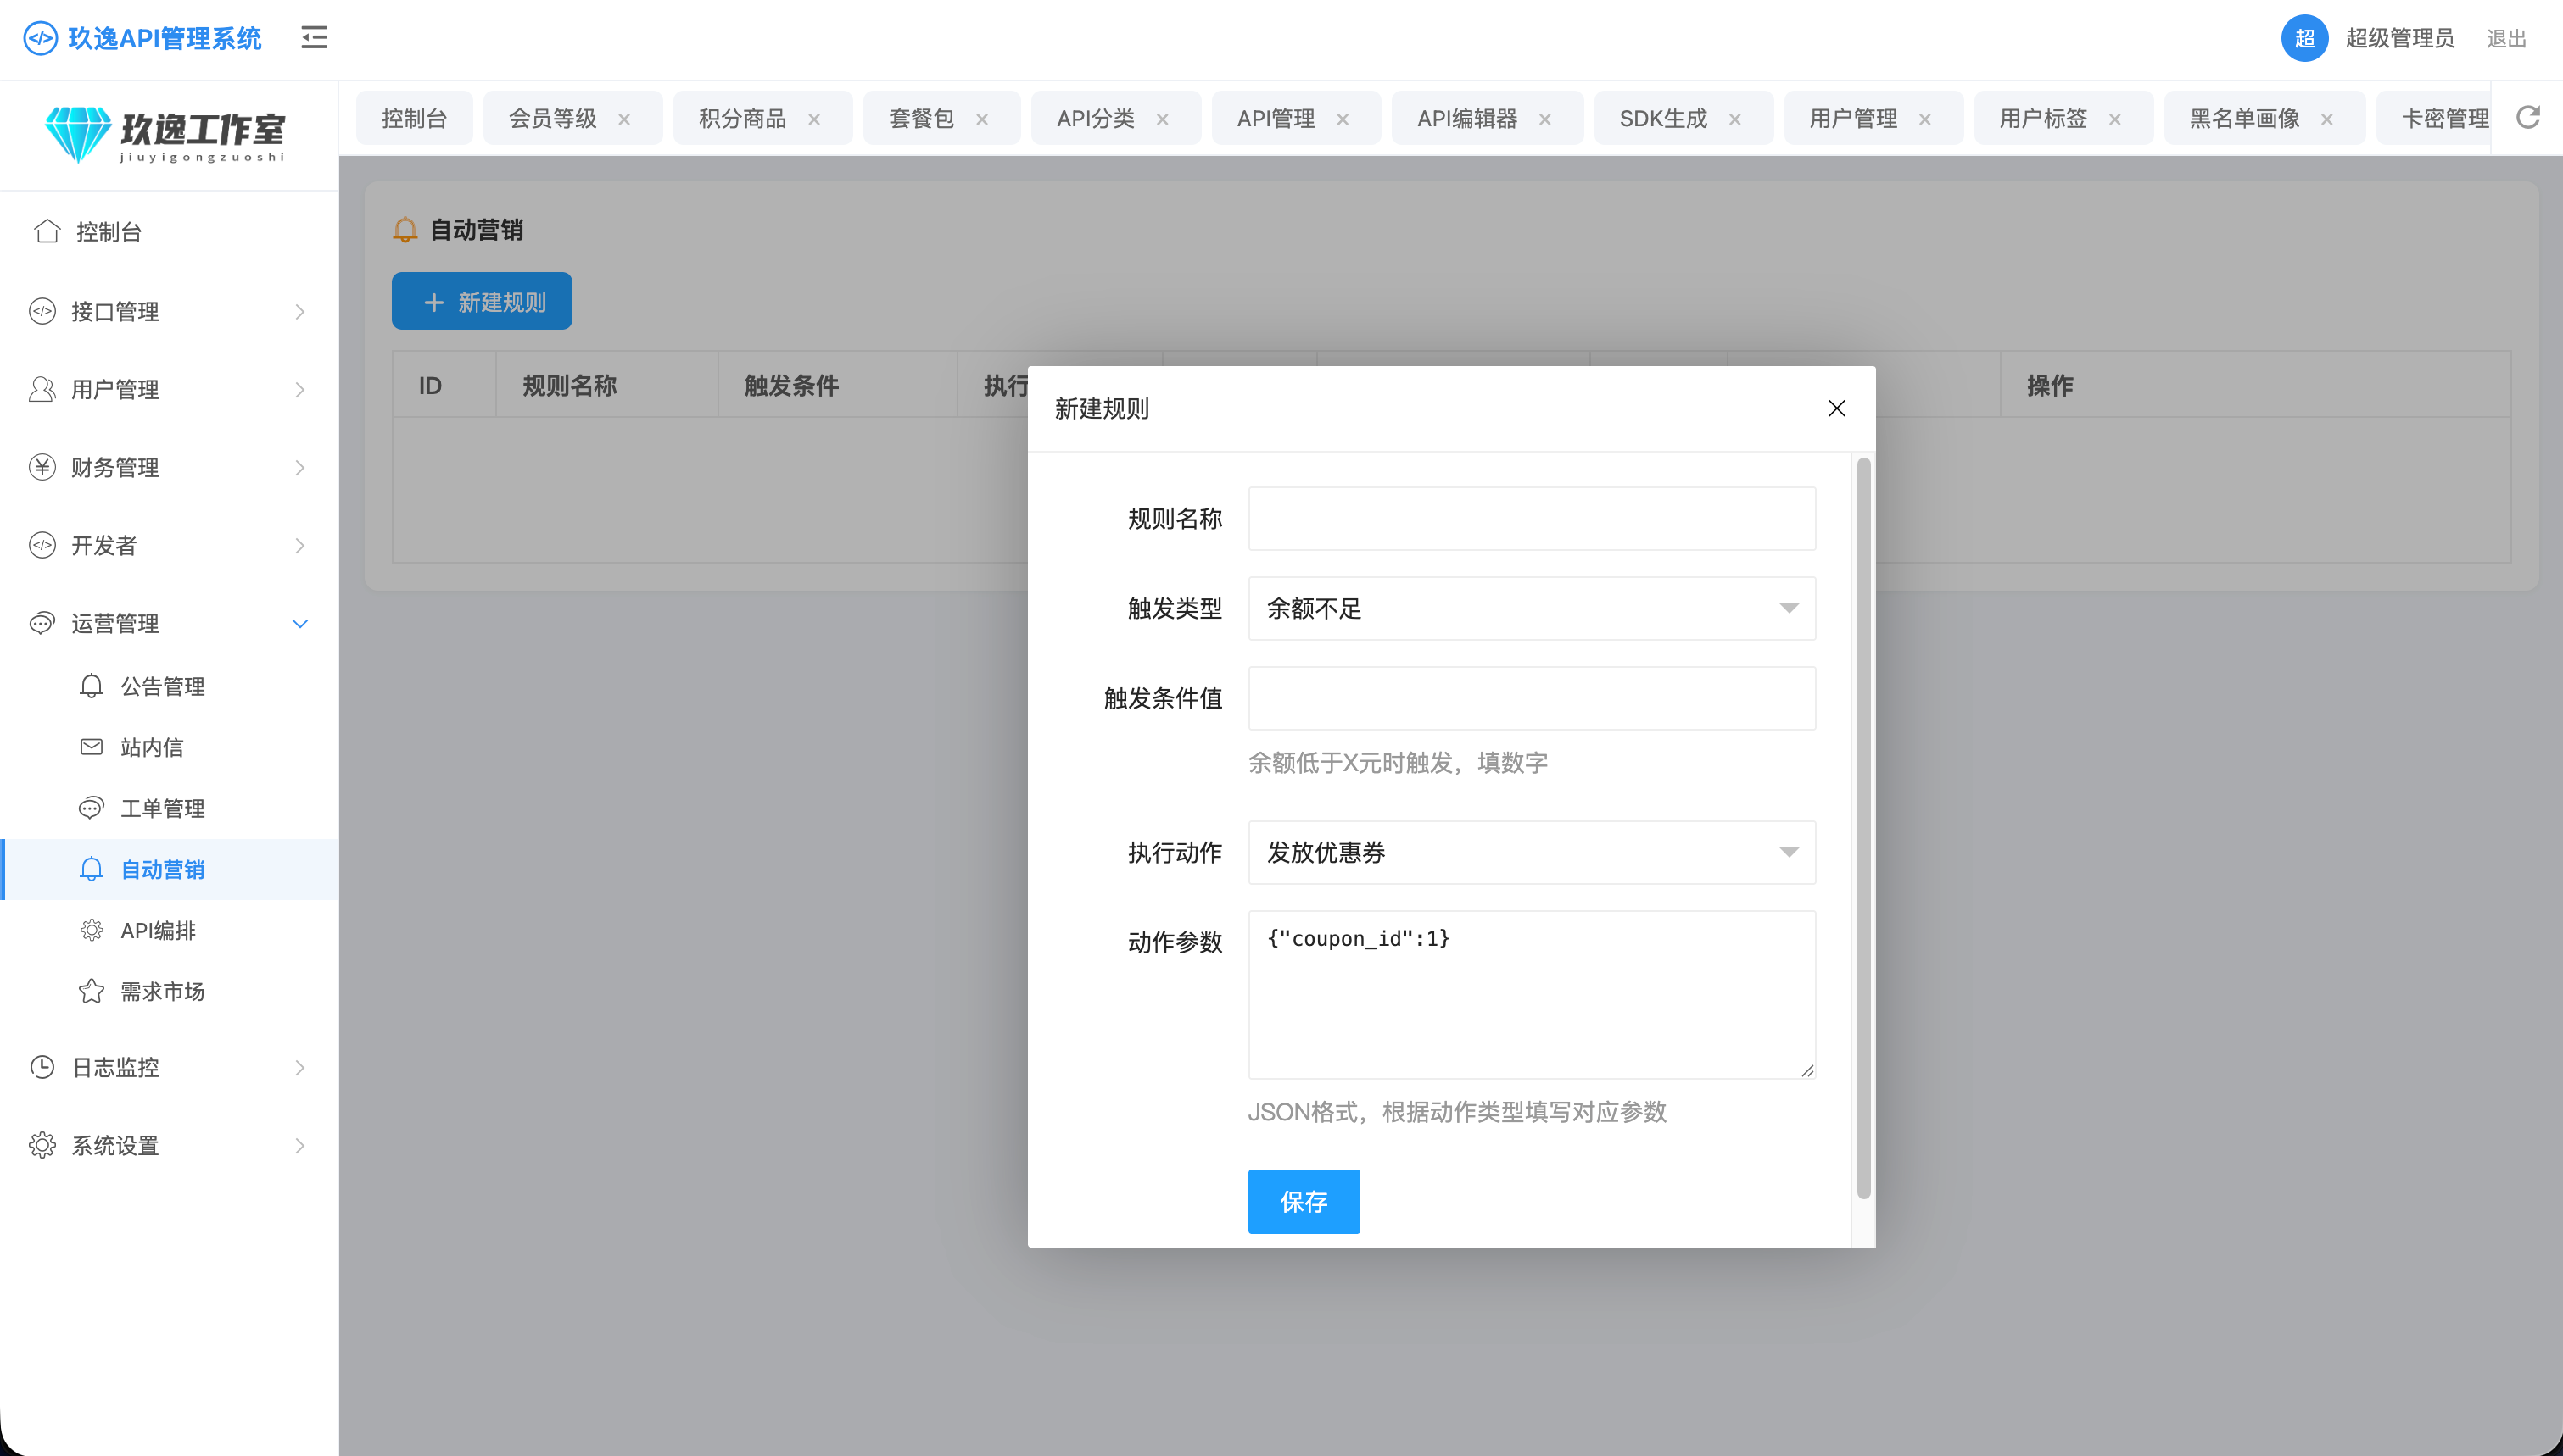Close the 积分商品 tab

(x=814, y=119)
